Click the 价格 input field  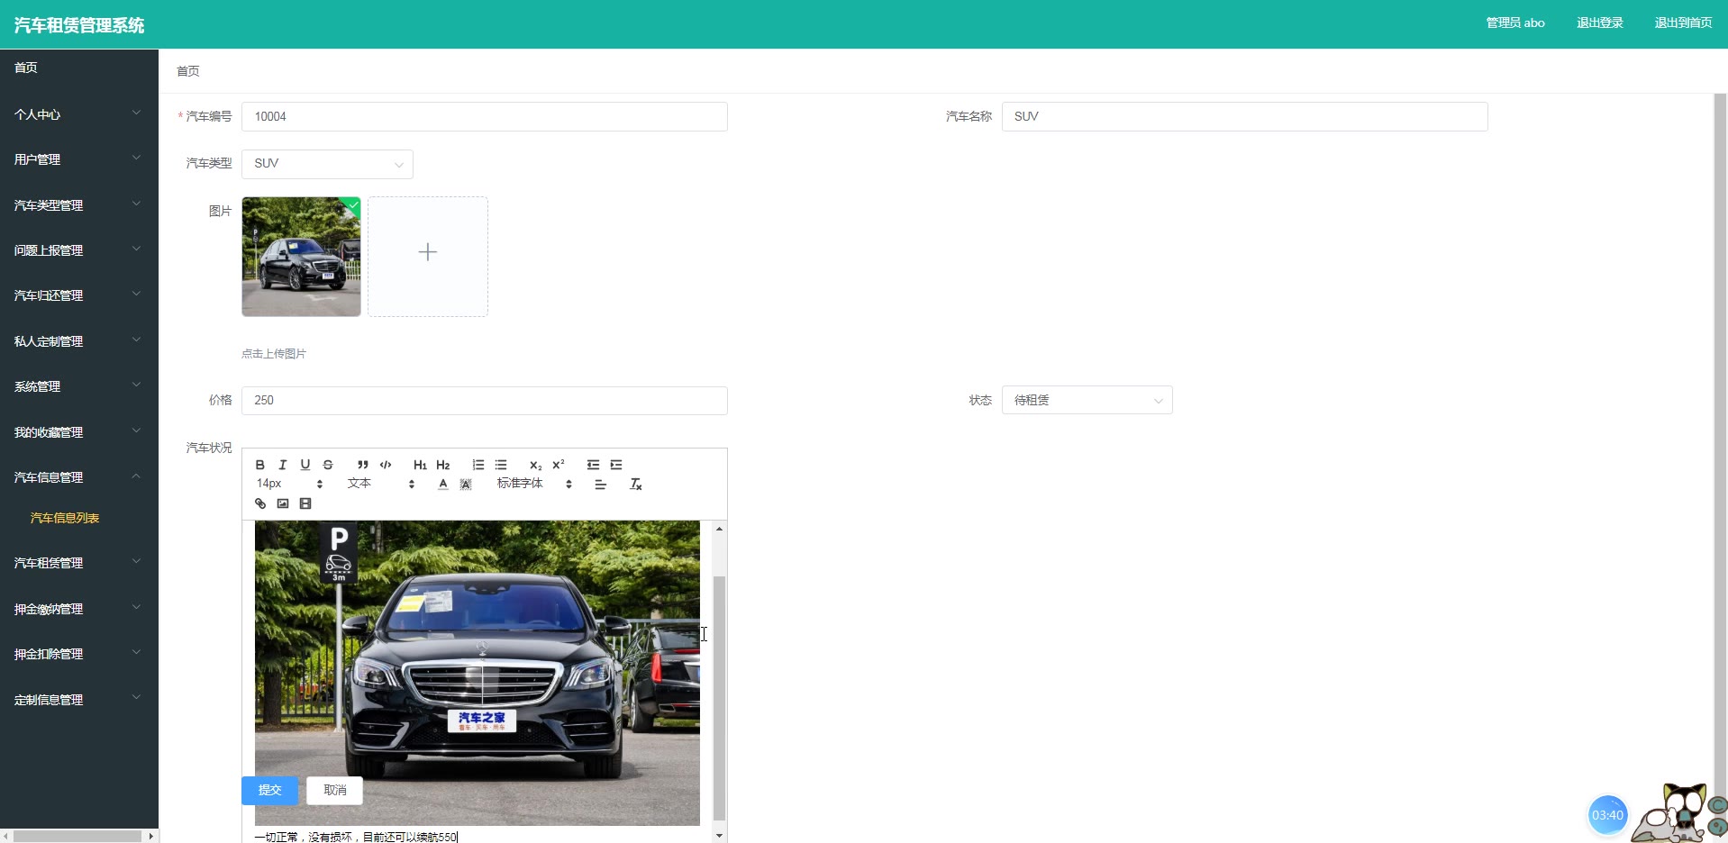click(485, 401)
